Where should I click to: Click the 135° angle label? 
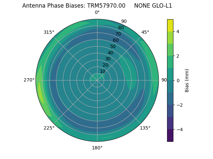click(x=145, y=128)
